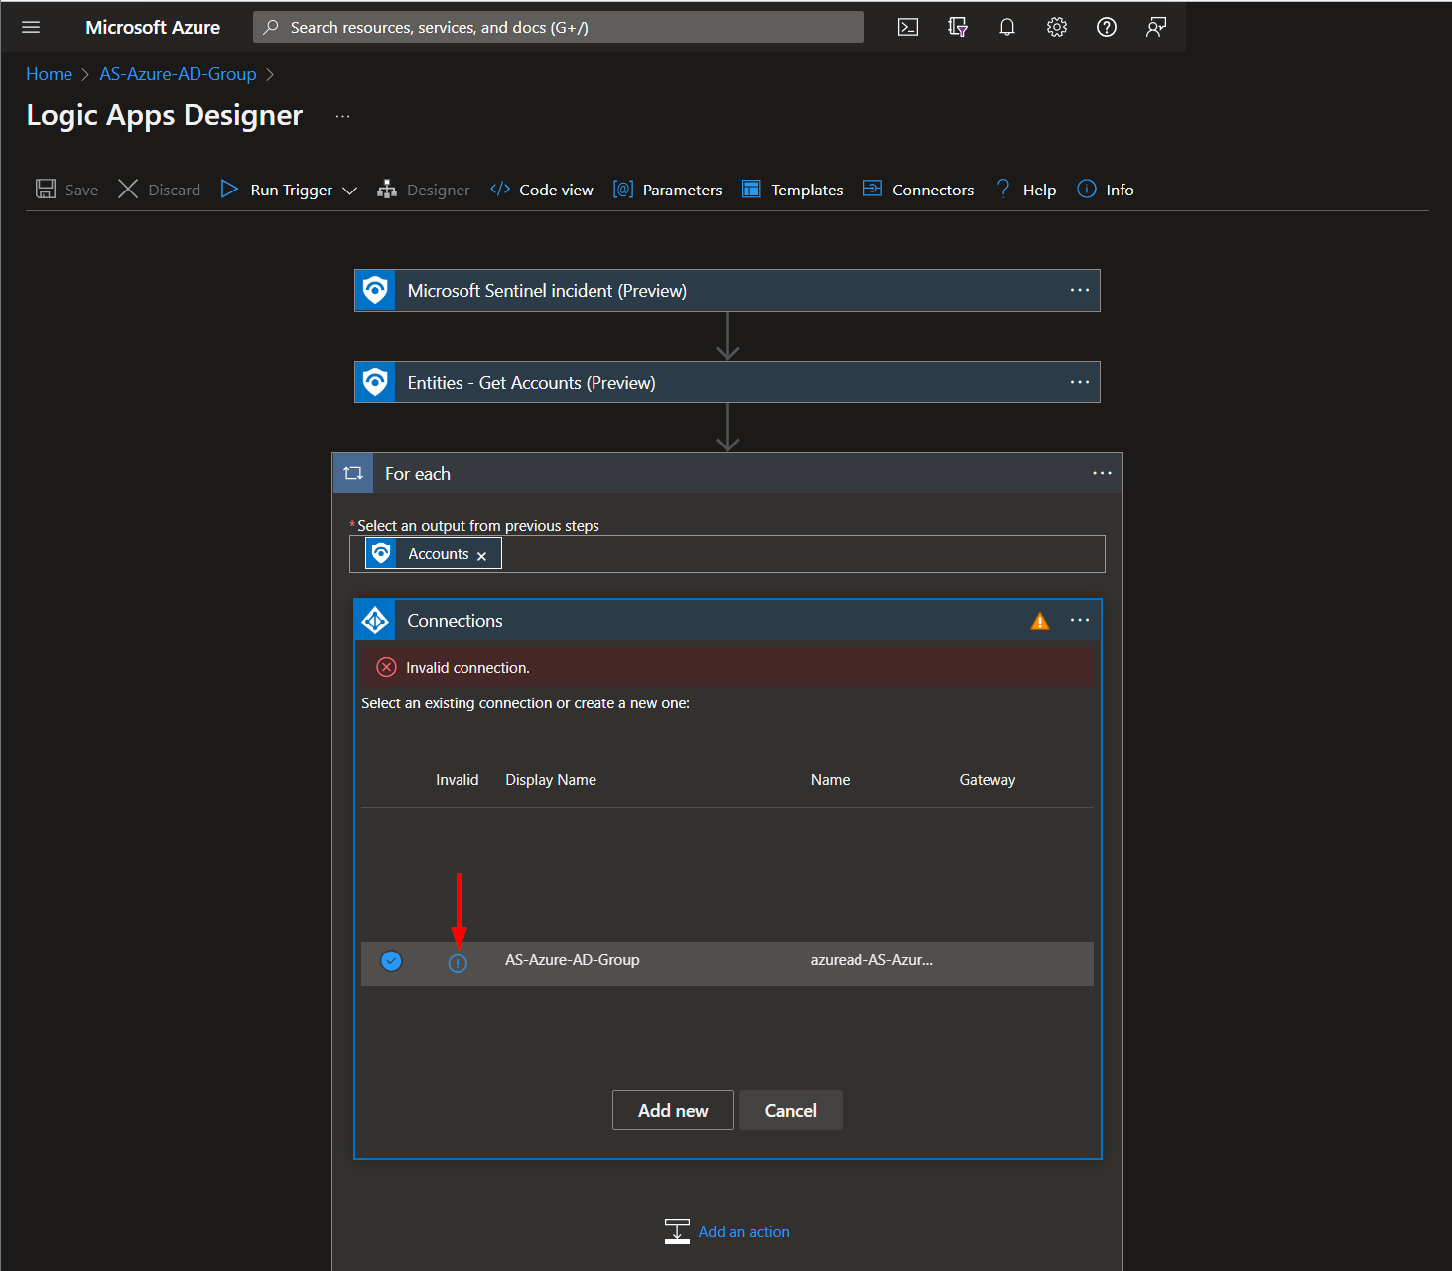Open the help question mark in top bar
This screenshot has width=1452, height=1271.
[1106, 27]
